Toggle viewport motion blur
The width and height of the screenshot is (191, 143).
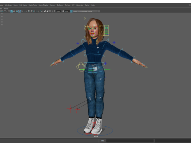tap(31, 11)
